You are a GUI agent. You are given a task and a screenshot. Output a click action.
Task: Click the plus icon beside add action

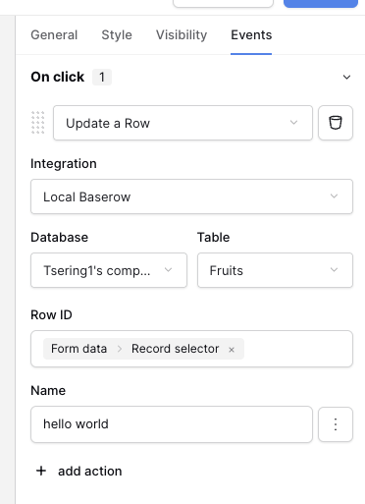tap(41, 471)
